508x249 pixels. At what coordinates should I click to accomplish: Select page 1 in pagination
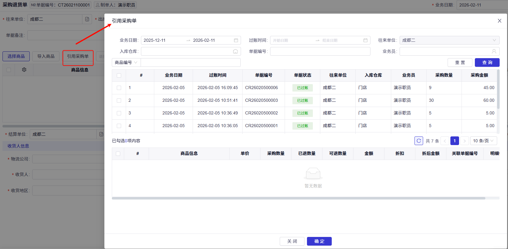tap(455, 141)
